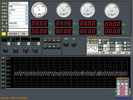Image resolution: width=133 pixels, height=100 pixels.
Task: Click the 低值 stepper arrows beside 0
Action: [x=109, y=46]
